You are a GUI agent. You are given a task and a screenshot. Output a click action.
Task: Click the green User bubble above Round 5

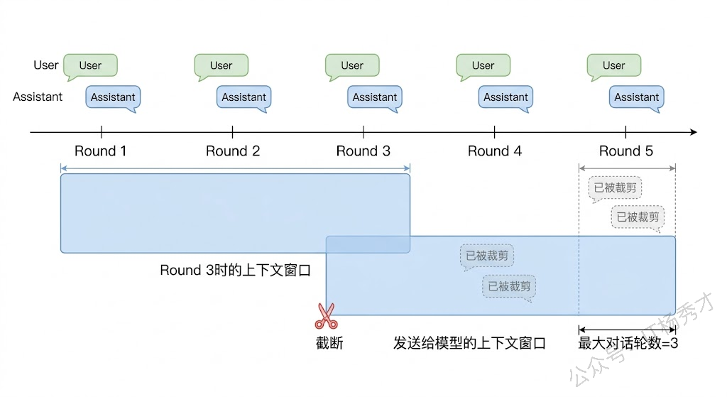click(613, 65)
